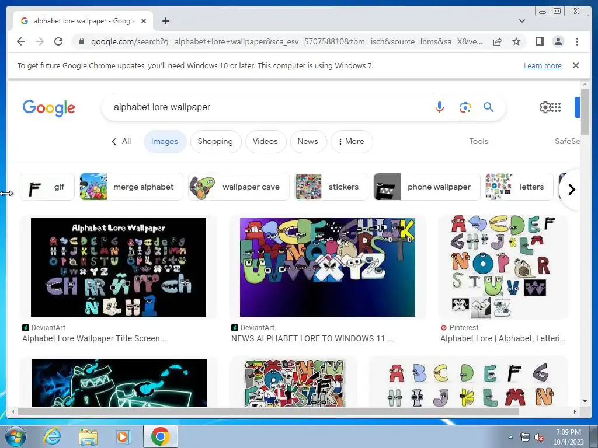Open Alphabet Lore Wallpaper Title Screen link
The height and width of the screenshot is (448, 598).
95,338
